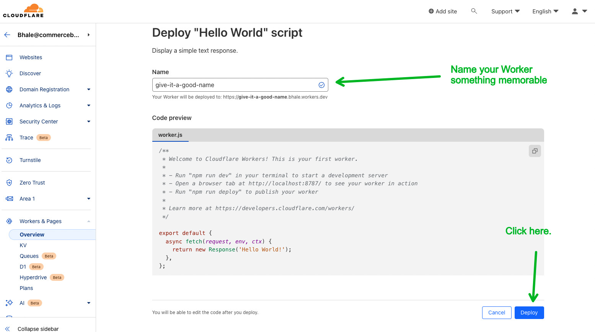Focus the Worker Name input field
Image resolution: width=595 pixels, height=332 pixels.
tap(240, 85)
